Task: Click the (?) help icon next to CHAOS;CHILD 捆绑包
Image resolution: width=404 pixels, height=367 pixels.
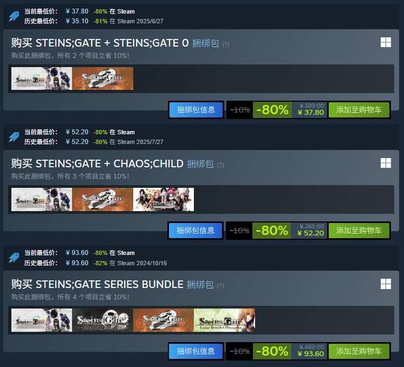Action: (220, 165)
